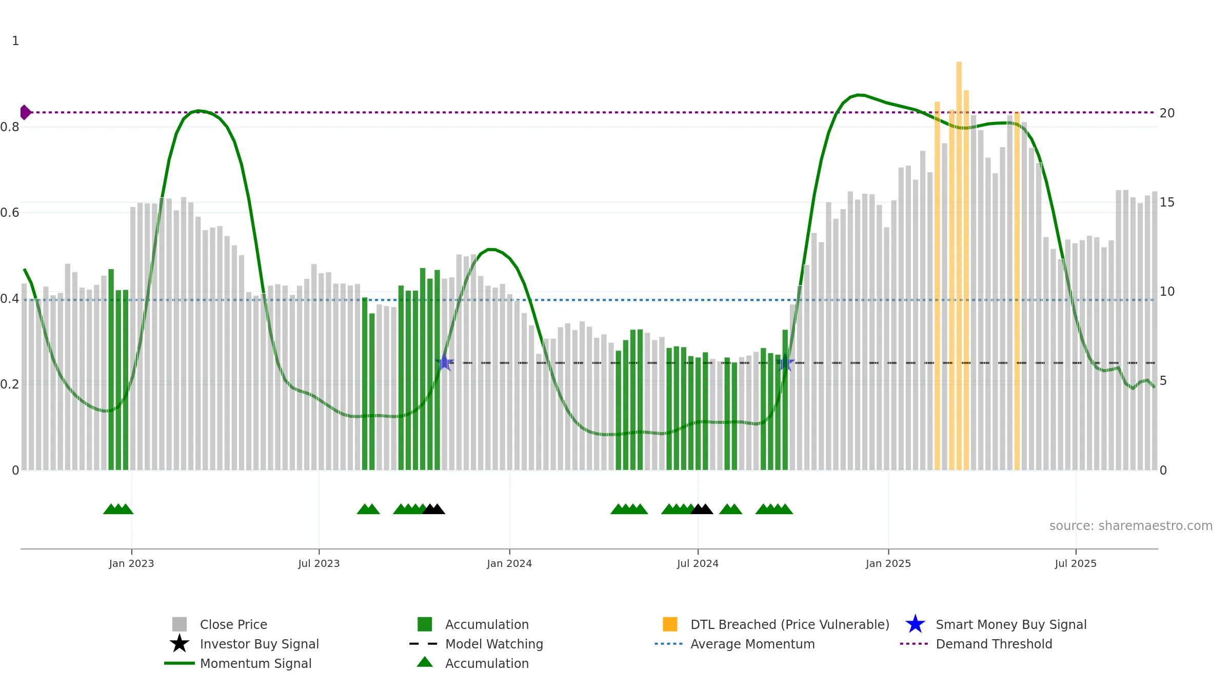
Task: Click the green Accumulation square legend swatch
Action: (x=425, y=624)
